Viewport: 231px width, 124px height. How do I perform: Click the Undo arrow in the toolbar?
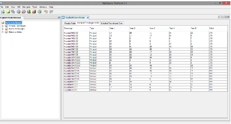(x=46, y=12)
